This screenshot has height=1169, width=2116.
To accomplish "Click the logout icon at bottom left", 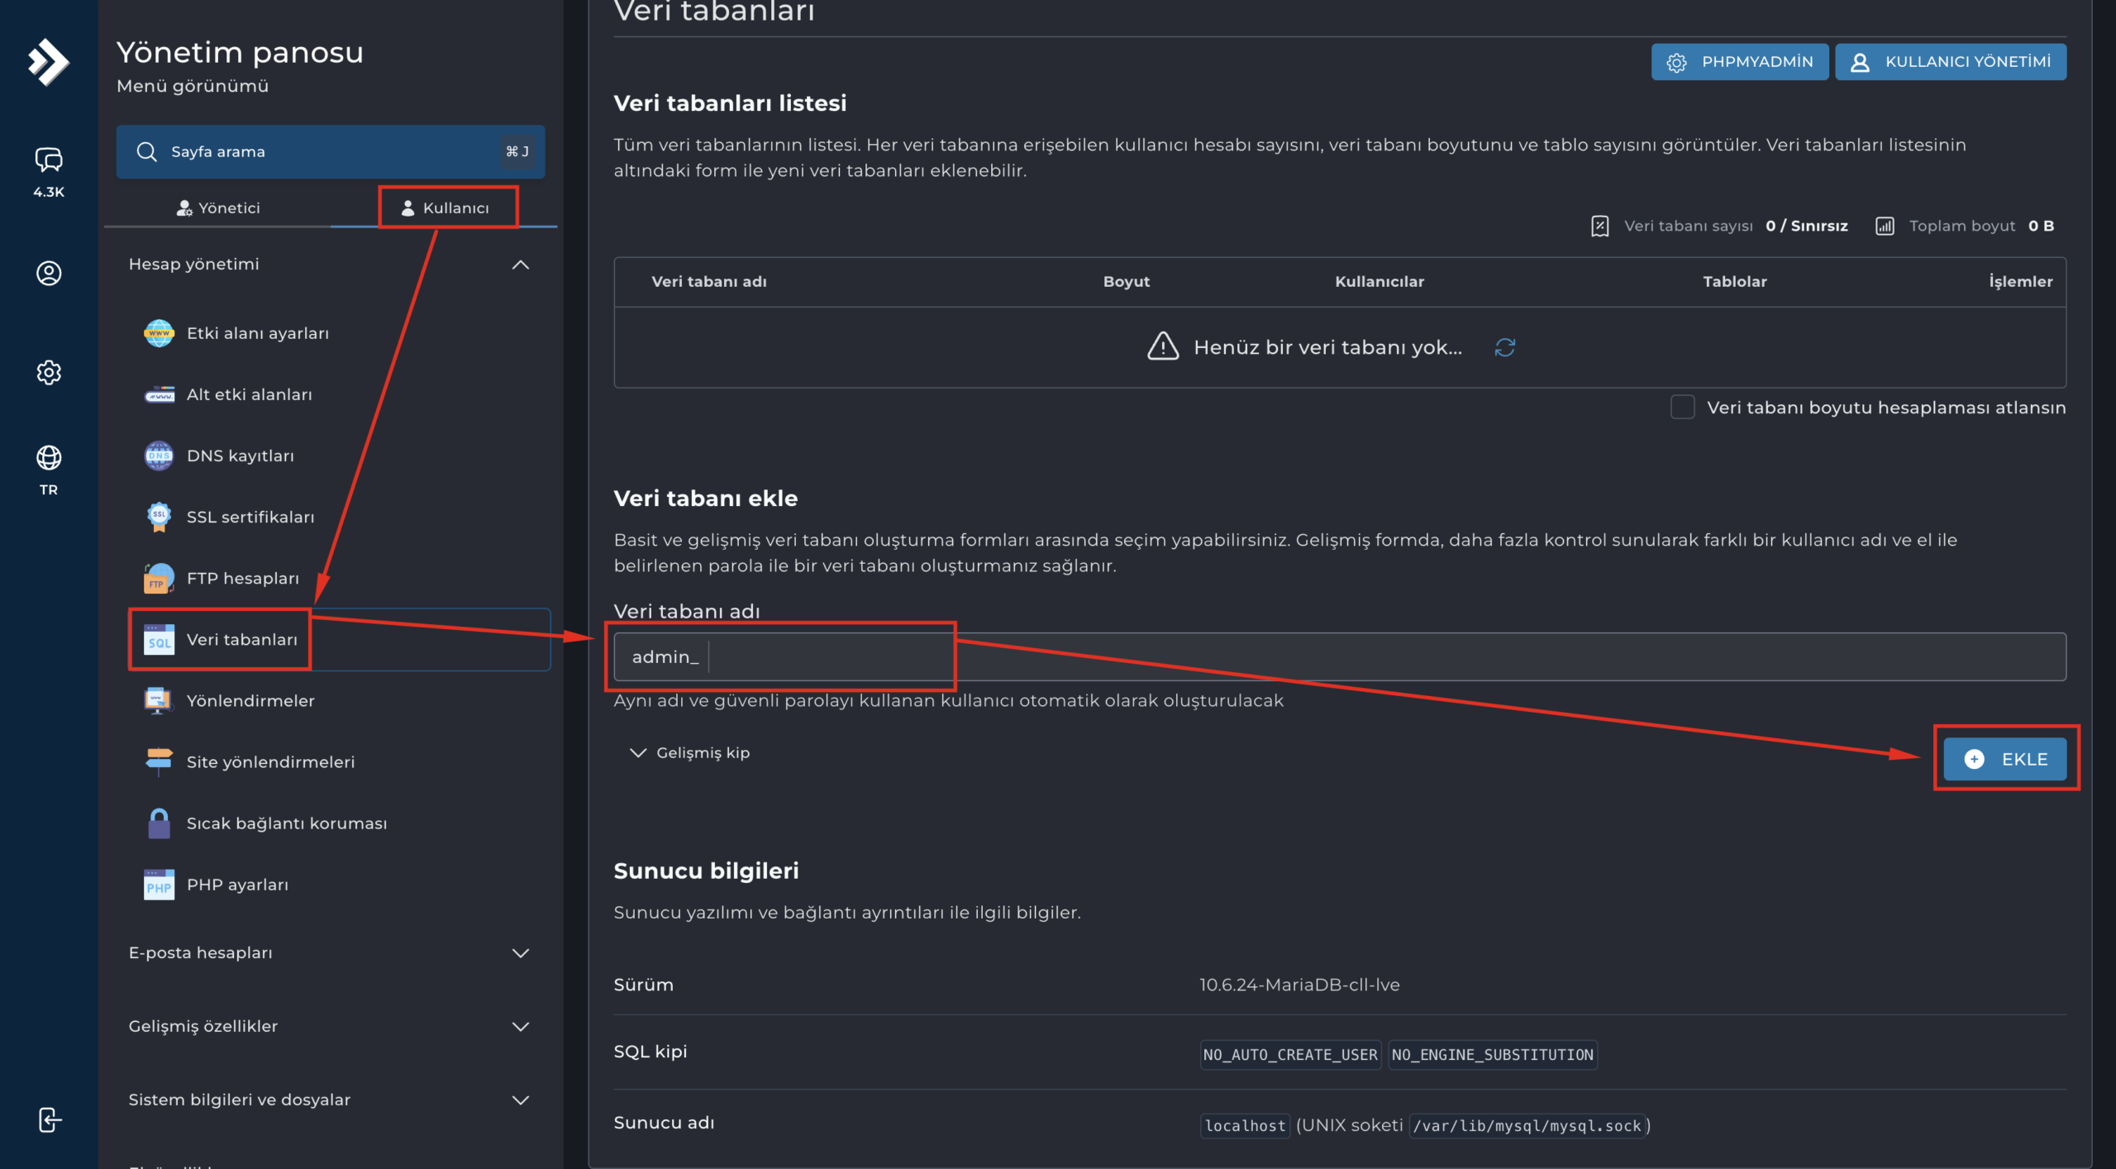I will (49, 1119).
